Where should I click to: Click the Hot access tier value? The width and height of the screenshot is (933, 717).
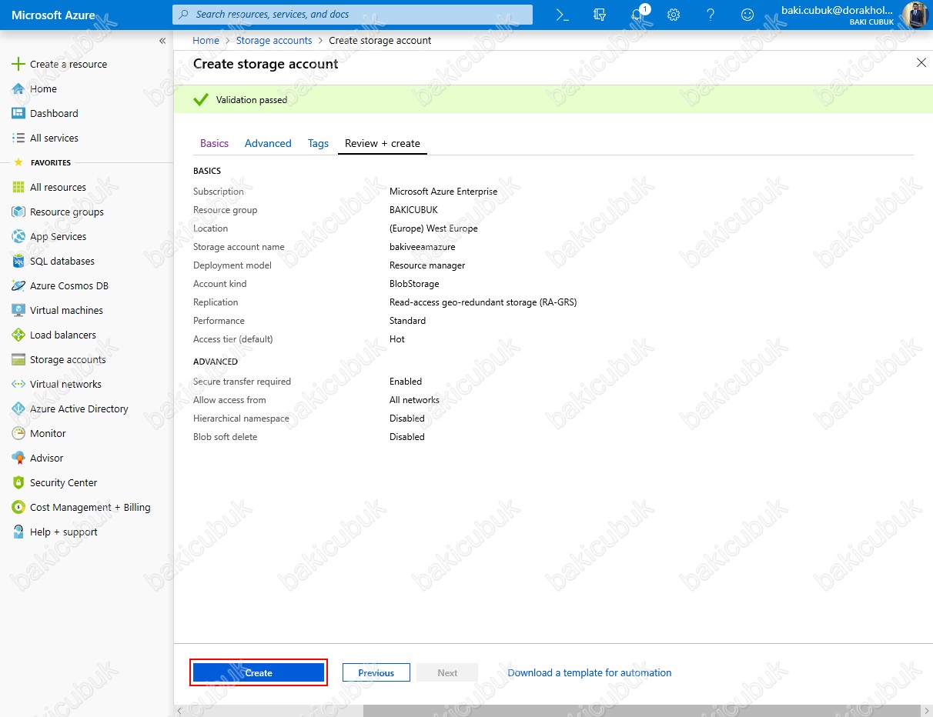point(396,339)
